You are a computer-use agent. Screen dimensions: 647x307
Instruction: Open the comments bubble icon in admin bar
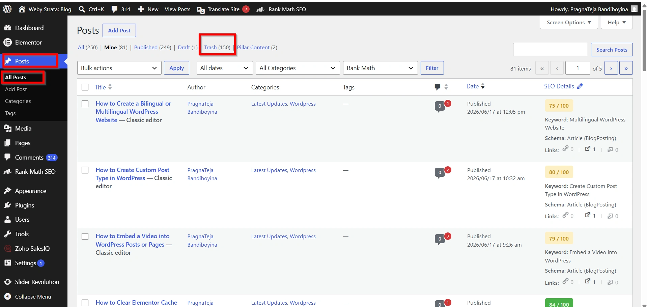(115, 9)
